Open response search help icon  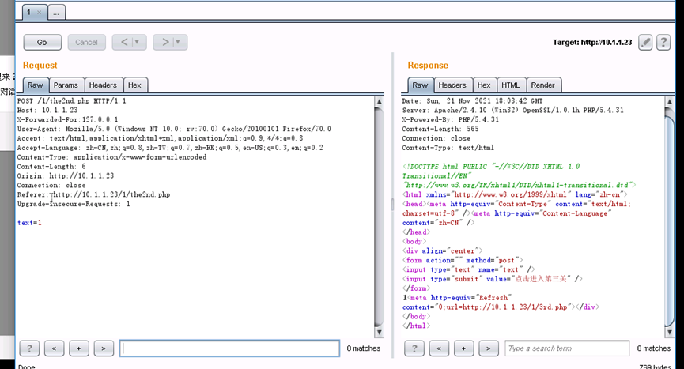[414, 348]
